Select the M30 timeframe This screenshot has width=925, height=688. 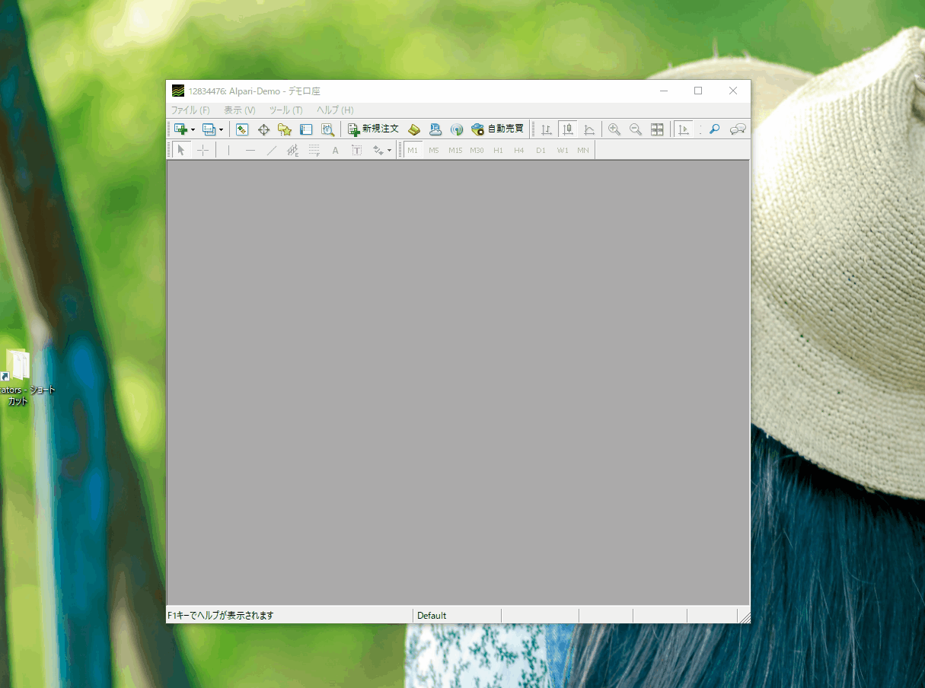(x=477, y=150)
